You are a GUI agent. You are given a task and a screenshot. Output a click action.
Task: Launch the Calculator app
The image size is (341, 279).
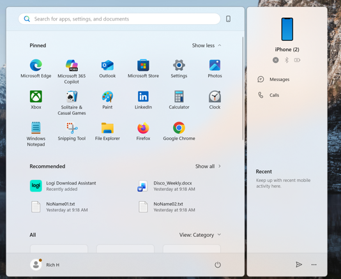click(x=179, y=100)
